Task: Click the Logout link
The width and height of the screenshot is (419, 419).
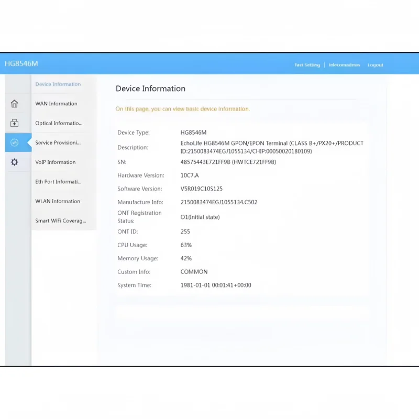Action: [x=375, y=65]
